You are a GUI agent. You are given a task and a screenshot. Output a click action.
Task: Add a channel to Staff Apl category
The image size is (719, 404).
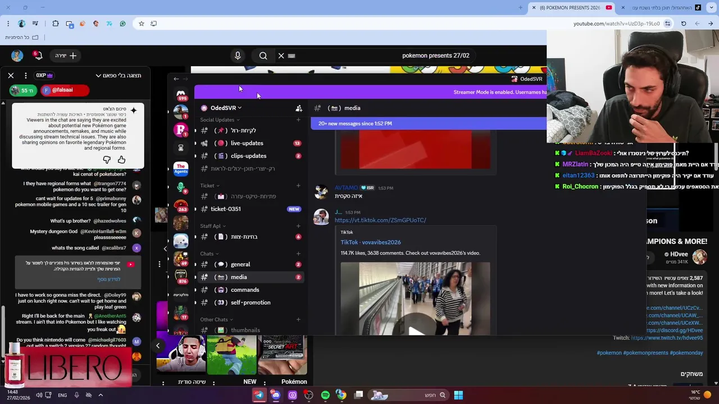(298, 226)
